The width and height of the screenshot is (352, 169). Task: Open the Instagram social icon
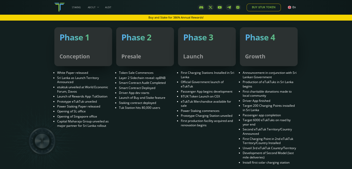pos(238,7)
